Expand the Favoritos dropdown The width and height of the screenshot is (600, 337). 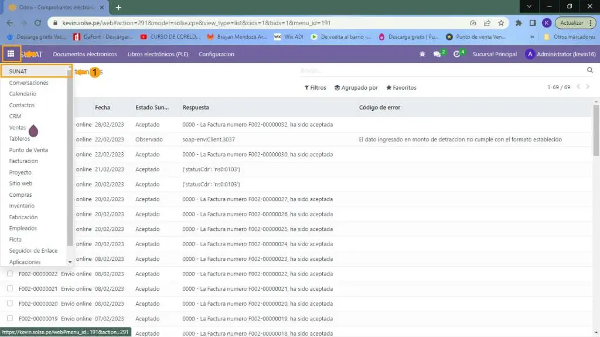pyautogui.click(x=401, y=88)
